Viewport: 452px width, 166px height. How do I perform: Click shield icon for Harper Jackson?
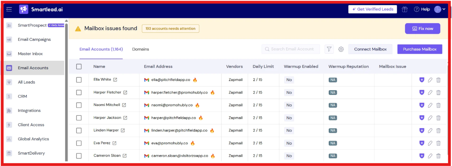(x=422, y=118)
